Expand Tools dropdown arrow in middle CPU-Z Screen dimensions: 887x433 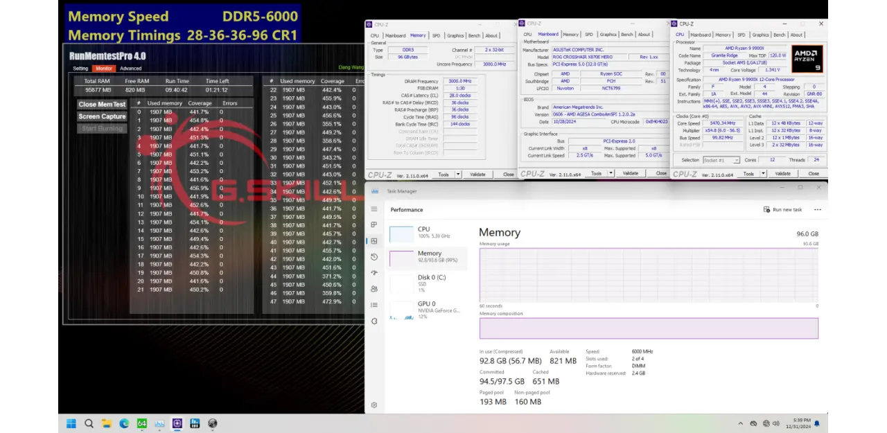[611, 174]
